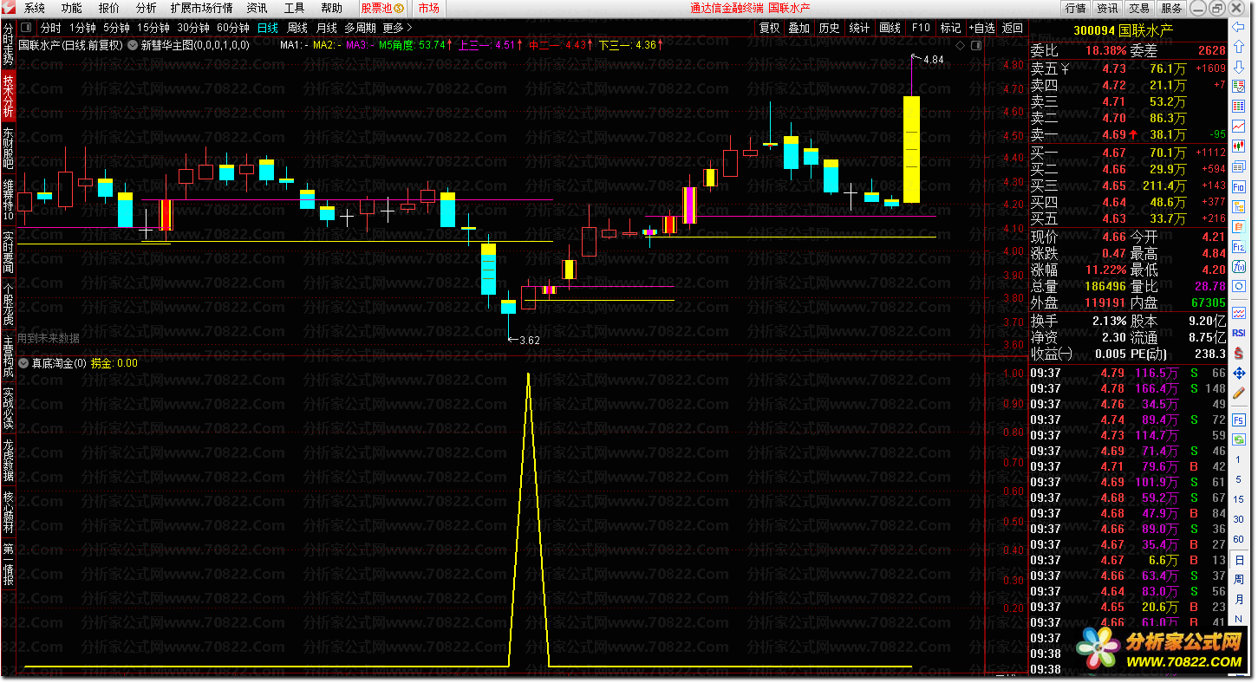This screenshot has height=683, width=1258.
Task: Click the blue move cross-arrows icon
Action: (x=1239, y=374)
